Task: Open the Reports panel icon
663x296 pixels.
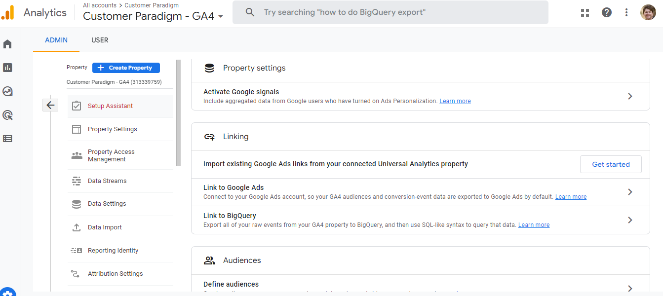Action: pyautogui.click(x=7, y=68)
